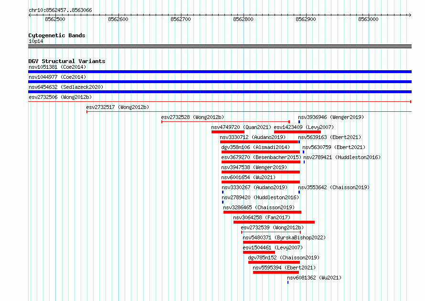The width and height of the screenshot is (425, 301).
Task: Click ruler position 8562700
Action: coord(181,19)
